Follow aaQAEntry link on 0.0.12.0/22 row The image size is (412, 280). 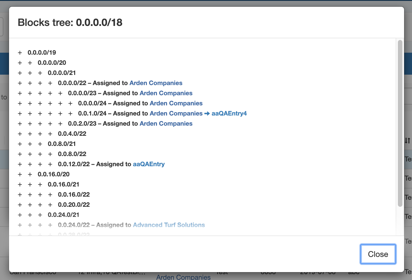pos(149,164)
